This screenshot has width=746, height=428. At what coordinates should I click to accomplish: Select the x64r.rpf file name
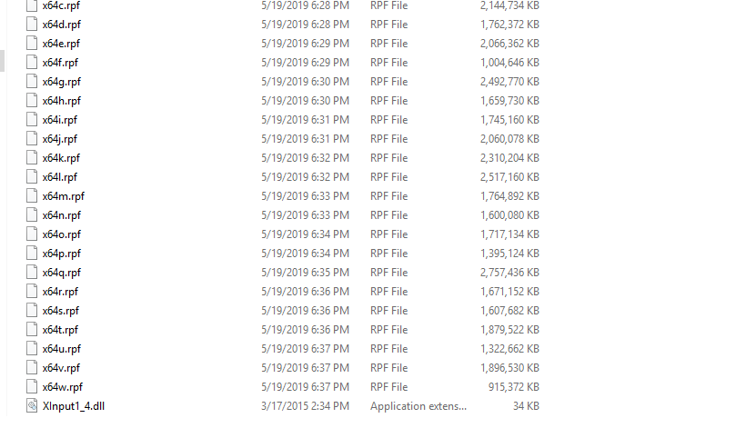[60, 292]
